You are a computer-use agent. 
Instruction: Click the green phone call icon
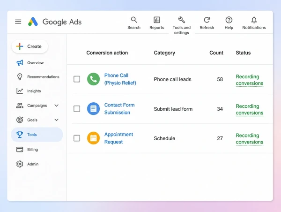point(93,79)
